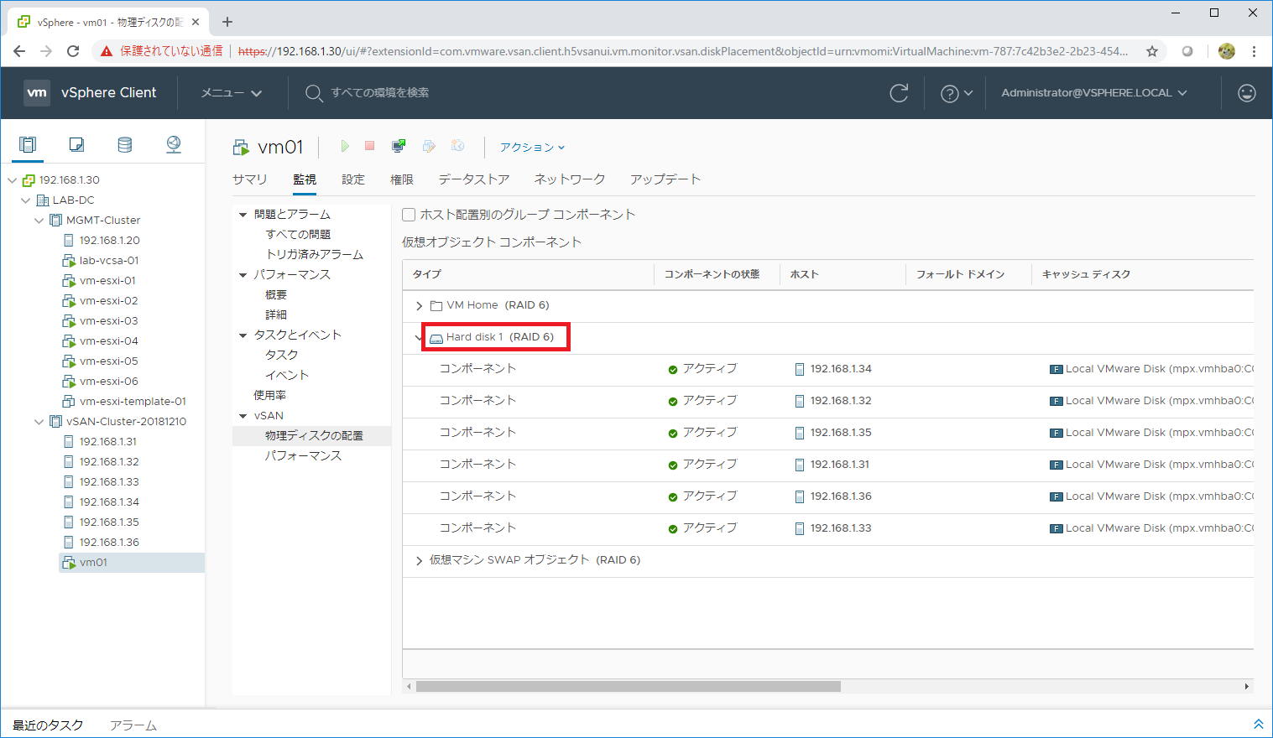
Task: Open a new browser tab
Action: (x=227, y=22)
